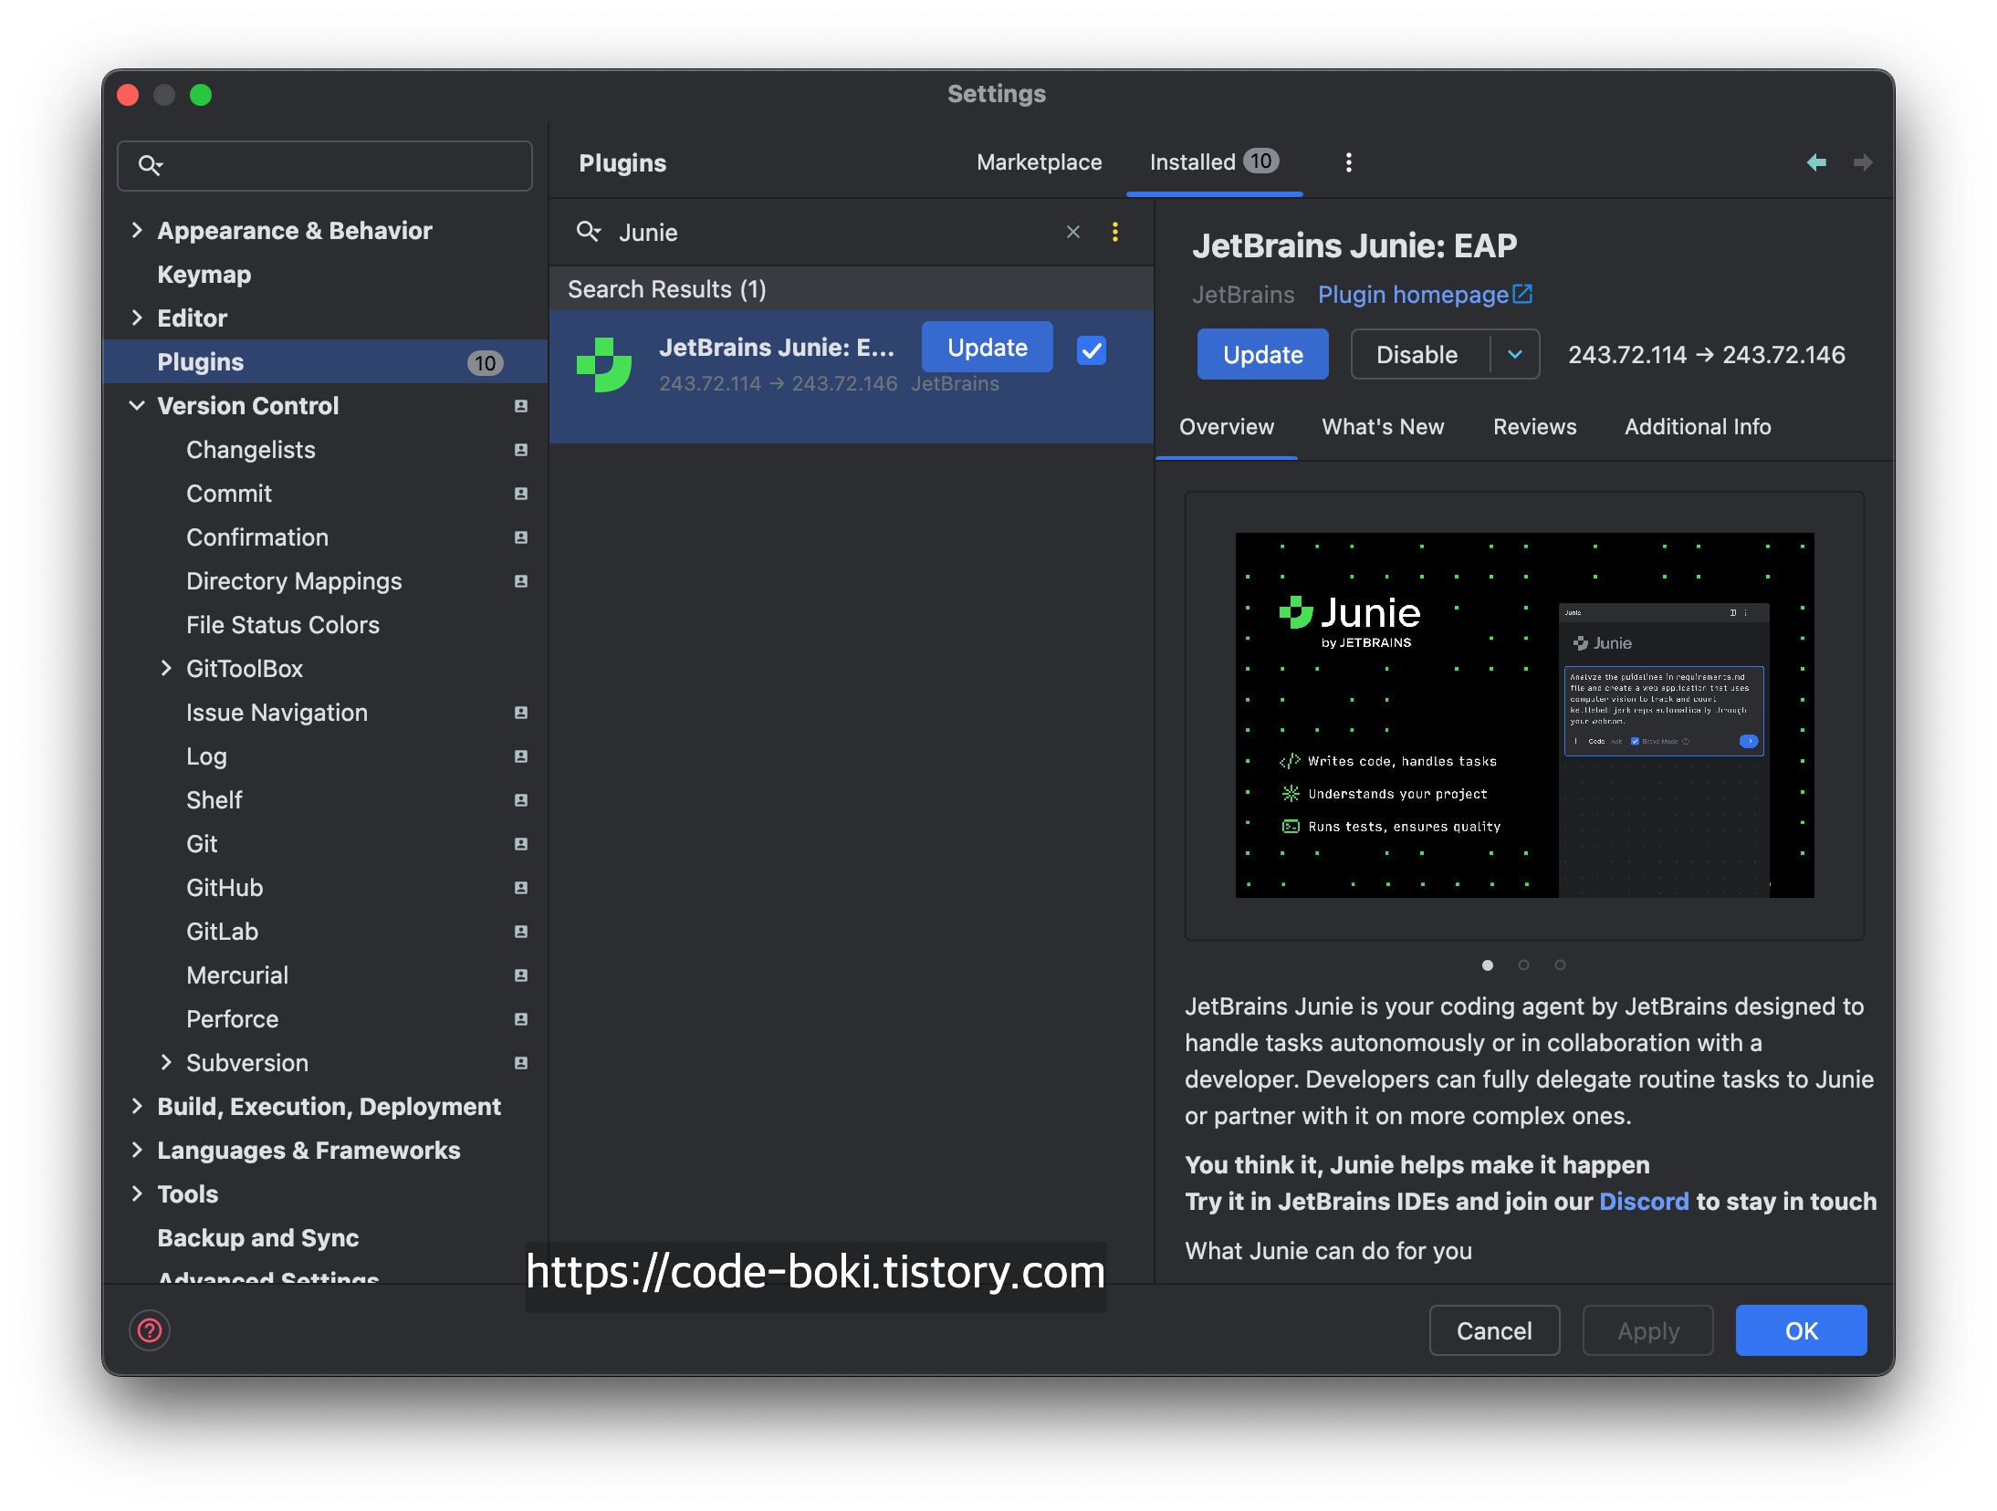
Task: Click the Update button in detail panel
Action: point(1262,354)
